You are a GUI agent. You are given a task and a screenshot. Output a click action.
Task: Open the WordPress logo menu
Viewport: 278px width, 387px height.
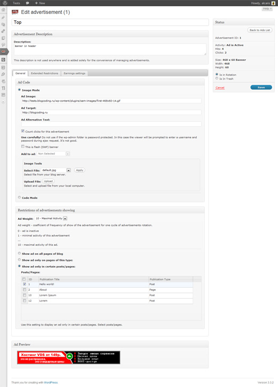[x=5, y=3]
